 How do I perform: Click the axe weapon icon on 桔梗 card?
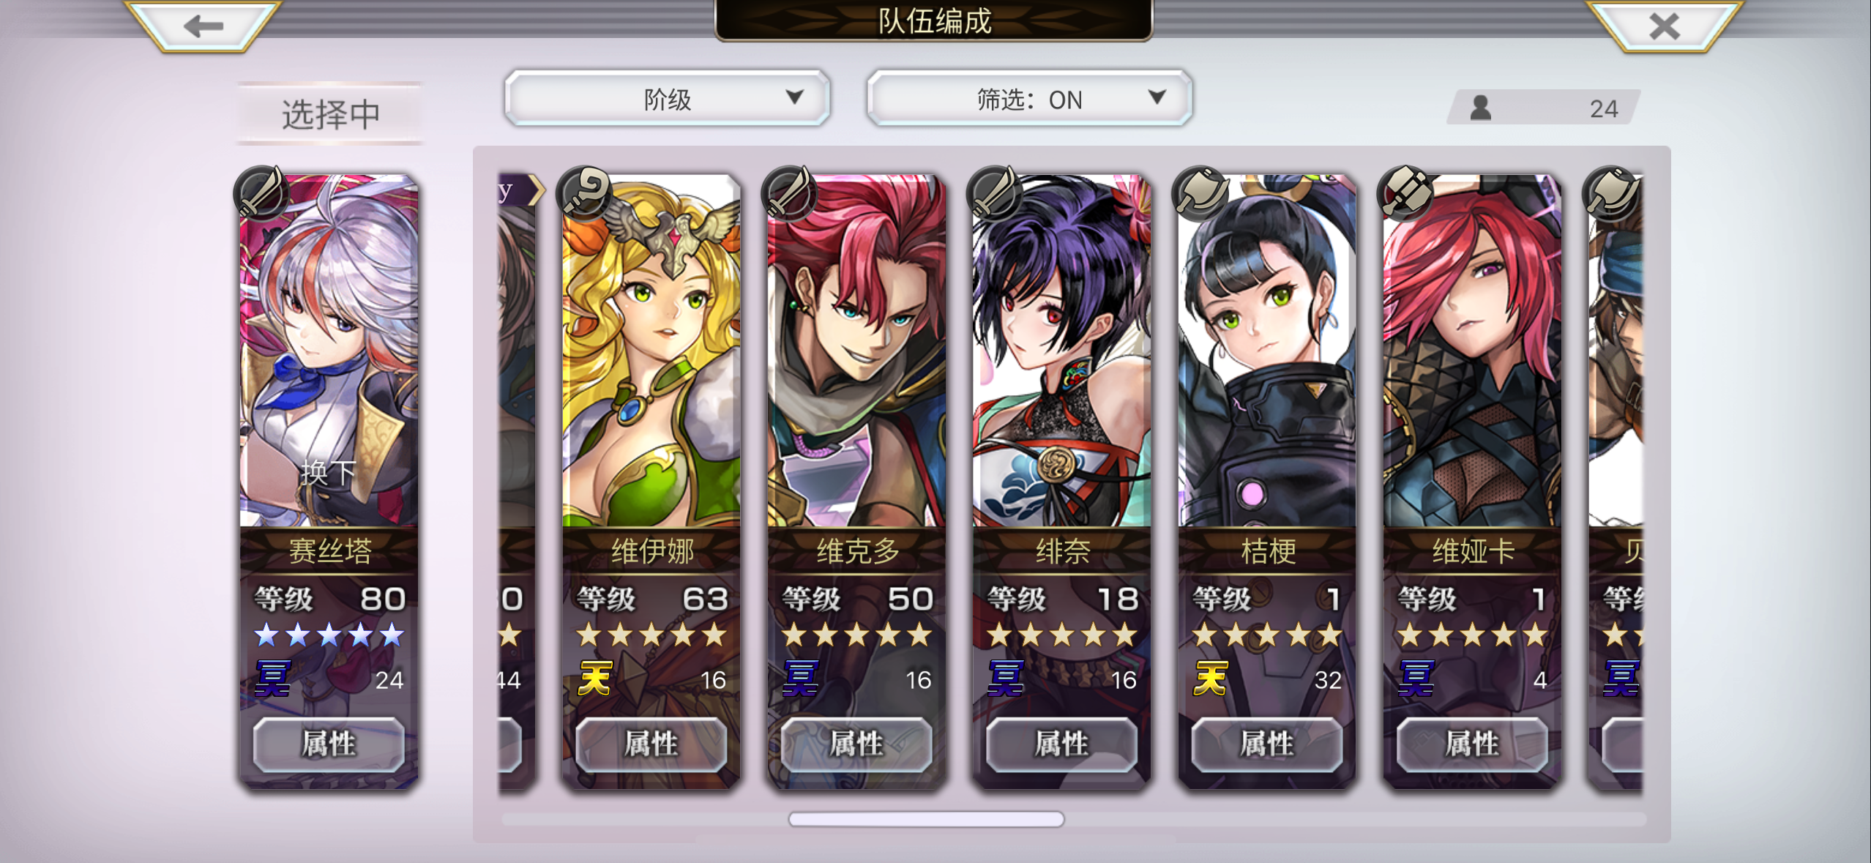(x=1200, y=193)
